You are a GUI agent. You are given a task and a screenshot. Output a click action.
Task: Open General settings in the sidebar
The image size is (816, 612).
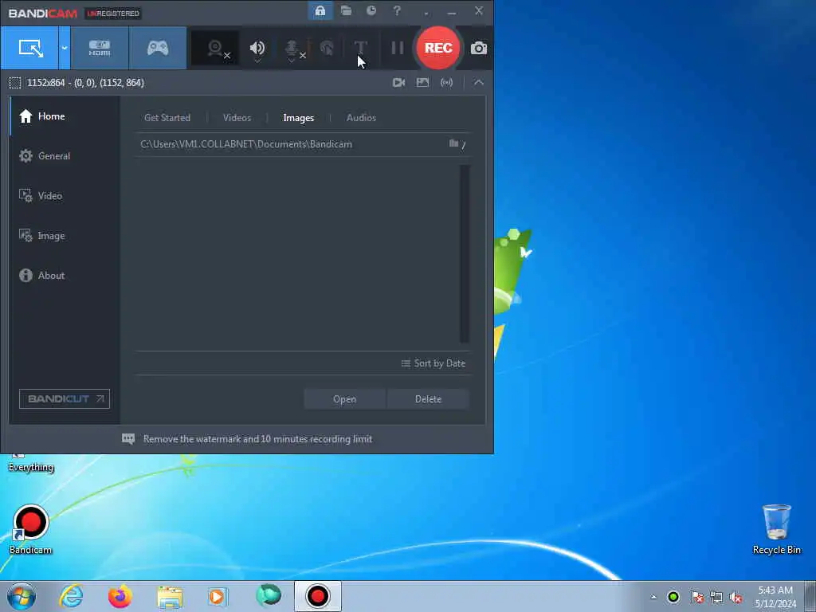[65, 156]
